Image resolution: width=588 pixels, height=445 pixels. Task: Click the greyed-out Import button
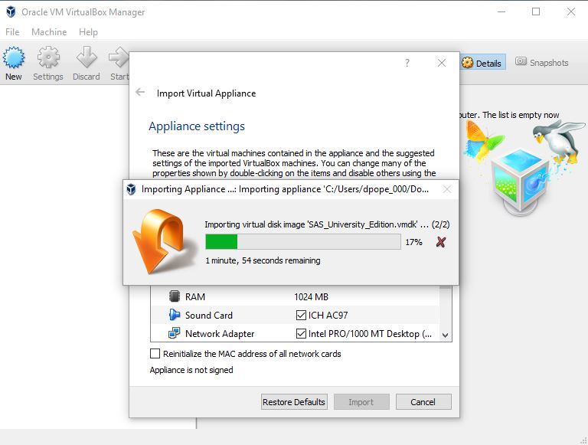[361, 402]
